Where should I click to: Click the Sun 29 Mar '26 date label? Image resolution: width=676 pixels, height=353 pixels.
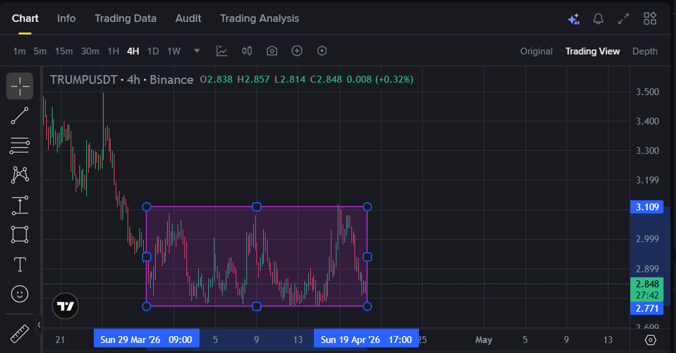(146, 340)
